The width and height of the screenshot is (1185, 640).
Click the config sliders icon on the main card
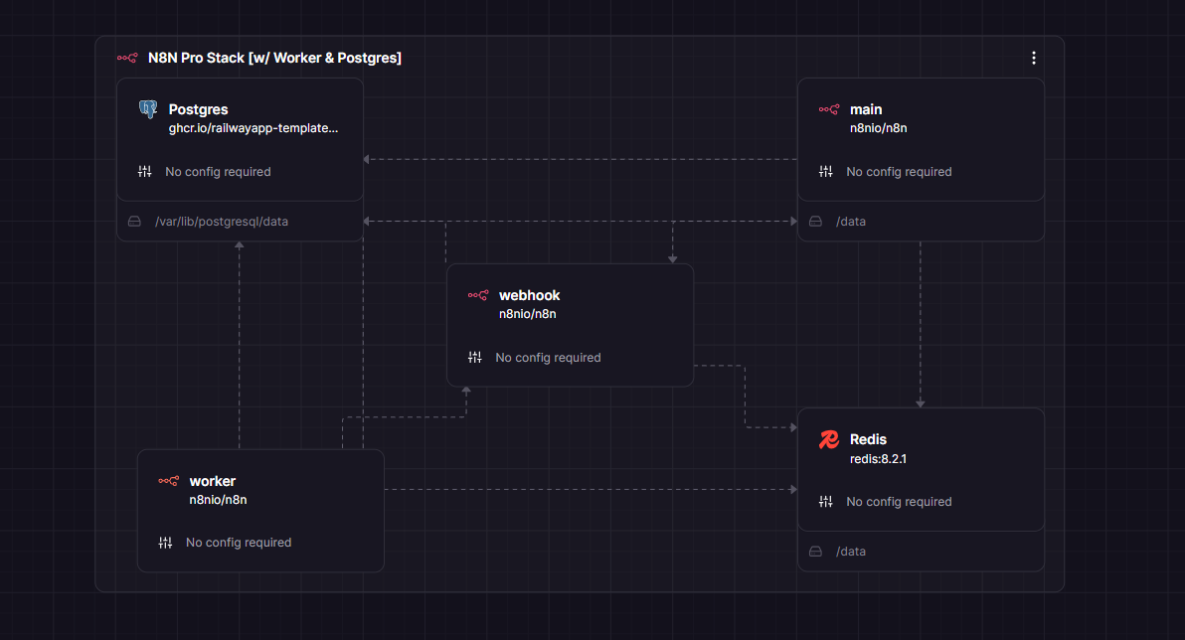click(x=825, y=172)
